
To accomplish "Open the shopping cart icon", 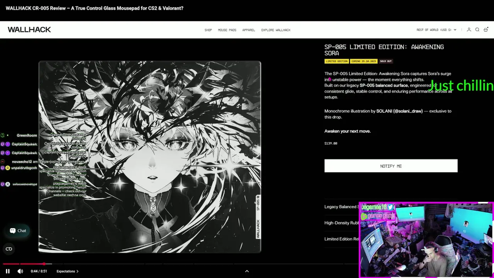I will (486, 30).
